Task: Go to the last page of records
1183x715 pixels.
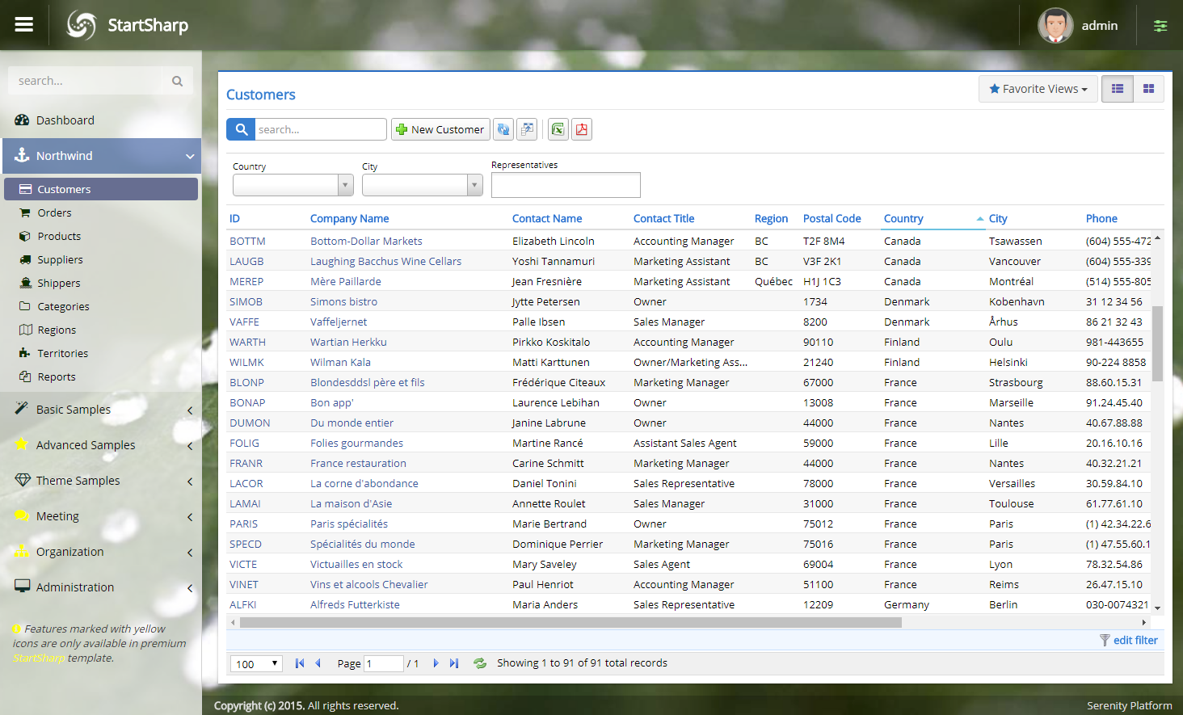Action: coord(454,663)
